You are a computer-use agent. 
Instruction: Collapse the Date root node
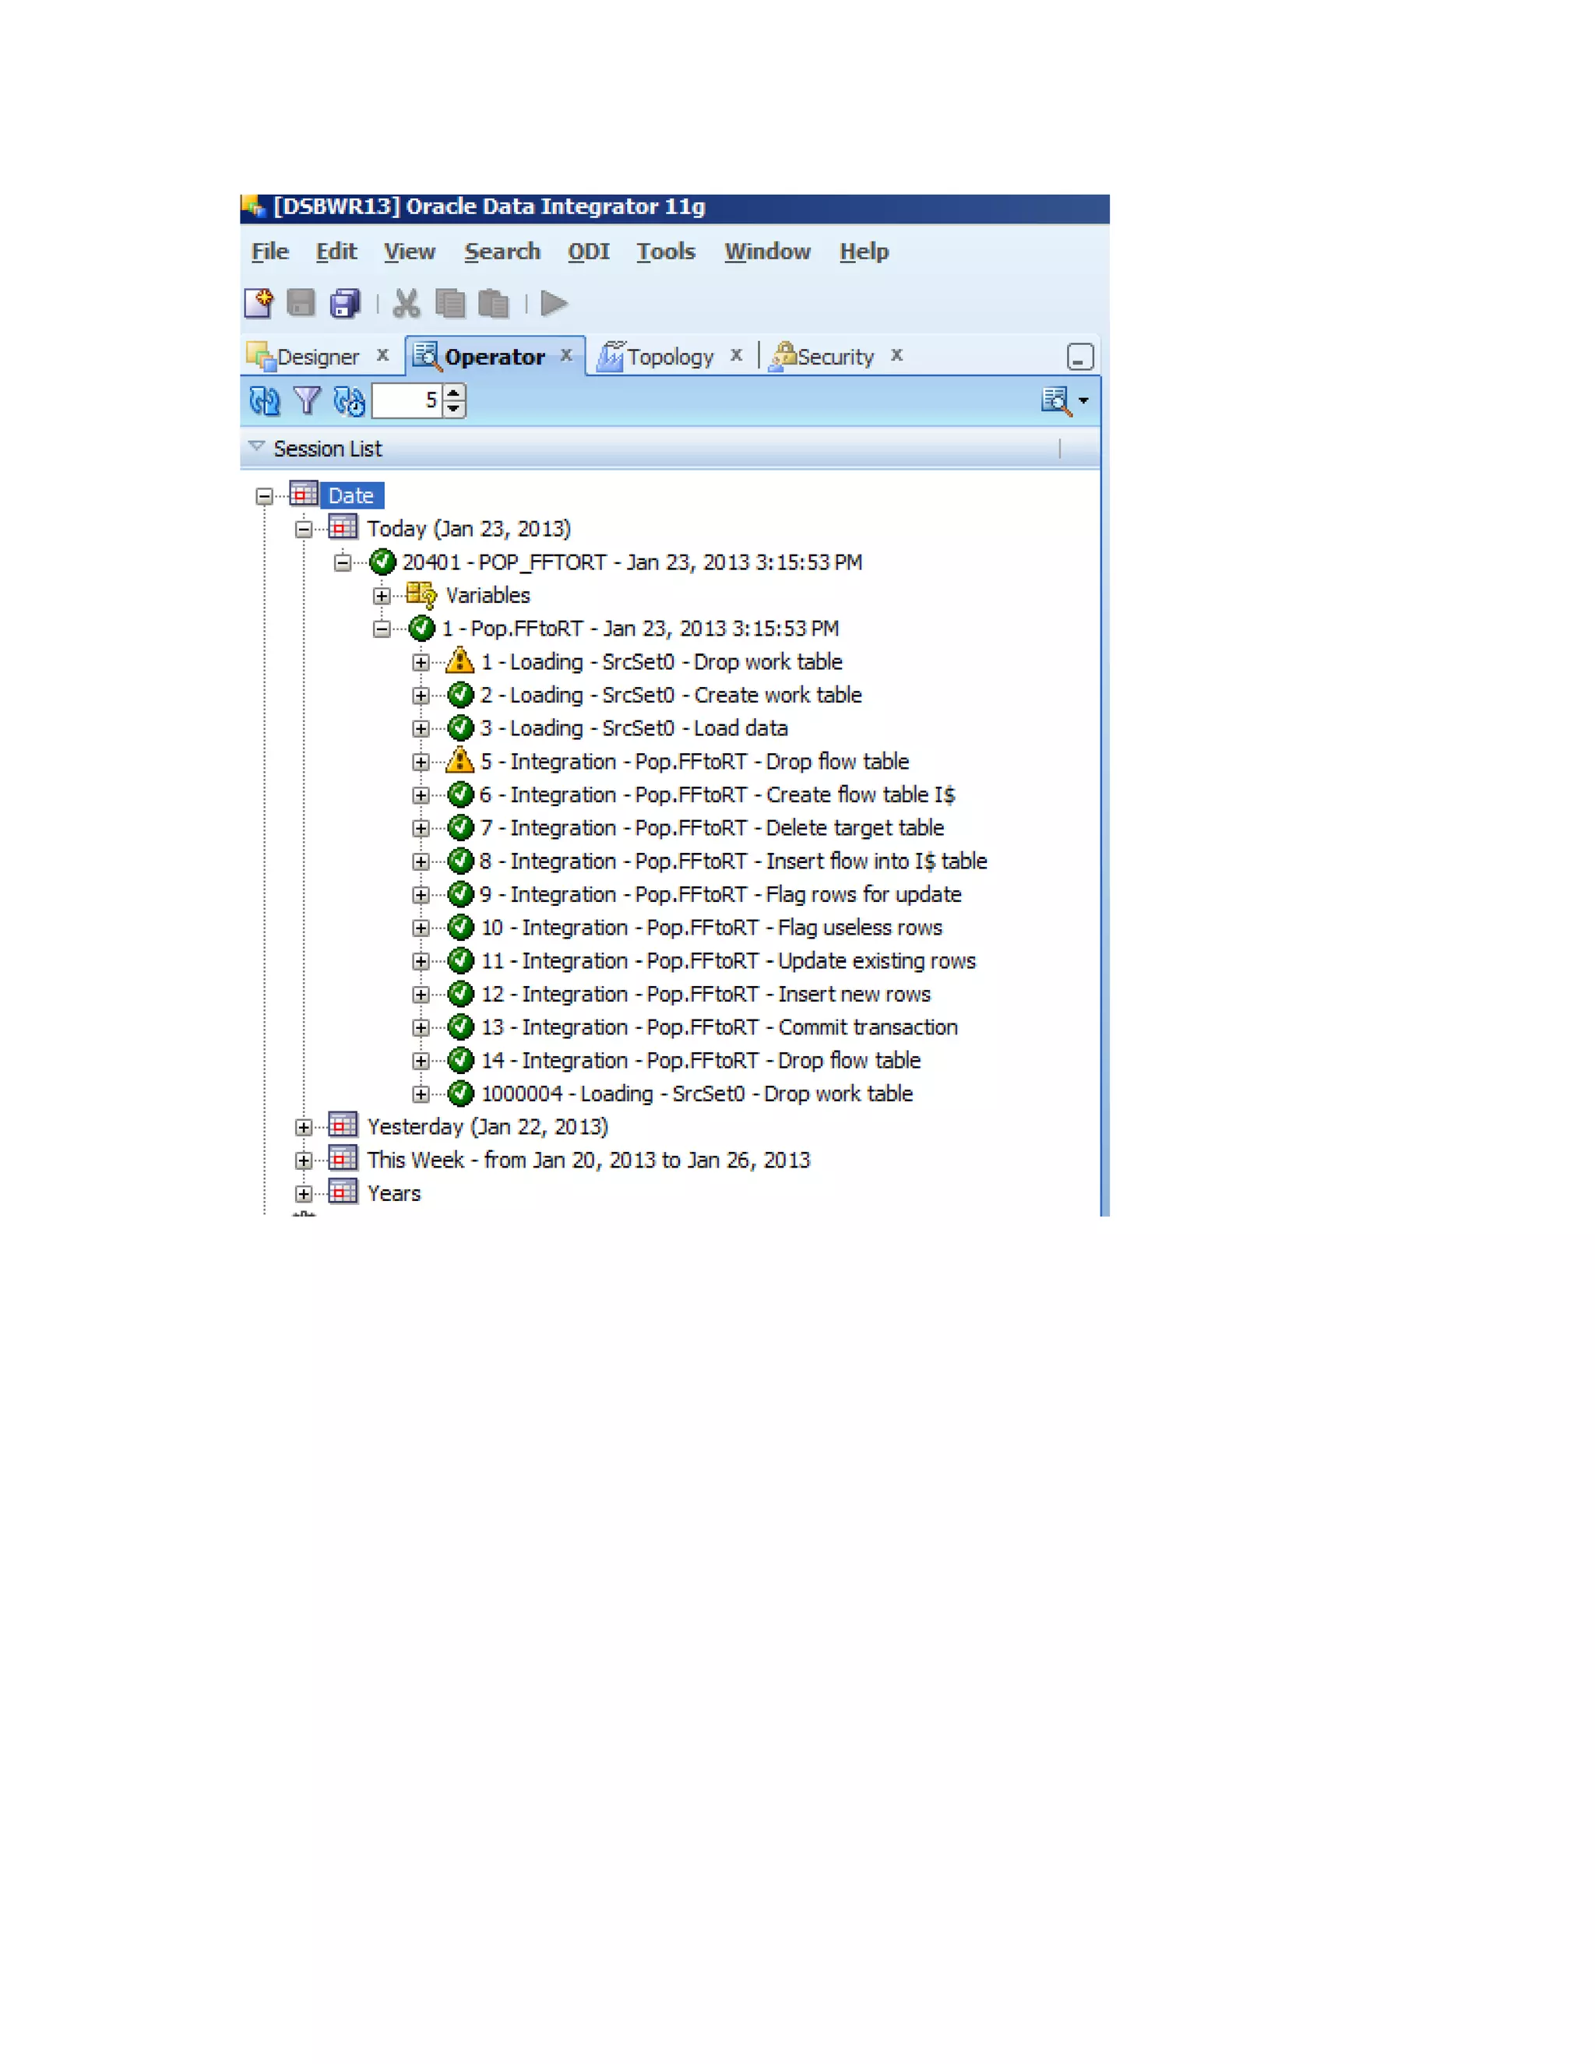click(x=265, y=496)
